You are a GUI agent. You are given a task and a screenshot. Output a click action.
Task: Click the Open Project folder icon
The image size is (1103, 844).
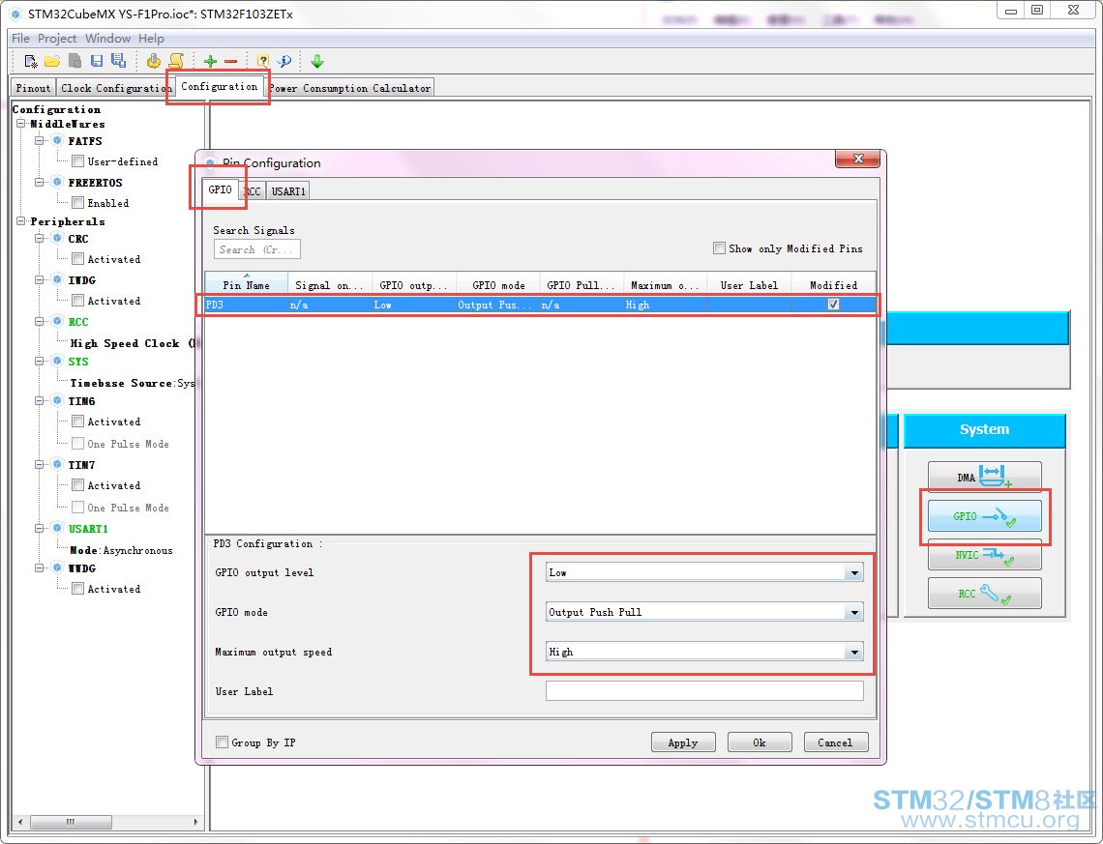(x=52, y=61)
